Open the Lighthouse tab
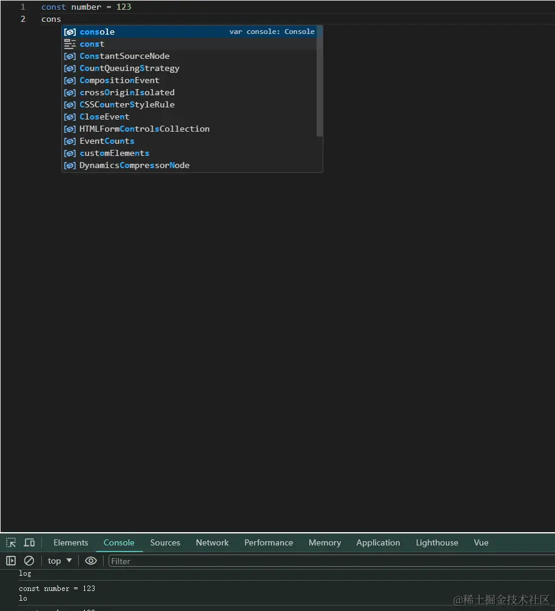Screen dimensions: 555x611 tap(437, 542)
